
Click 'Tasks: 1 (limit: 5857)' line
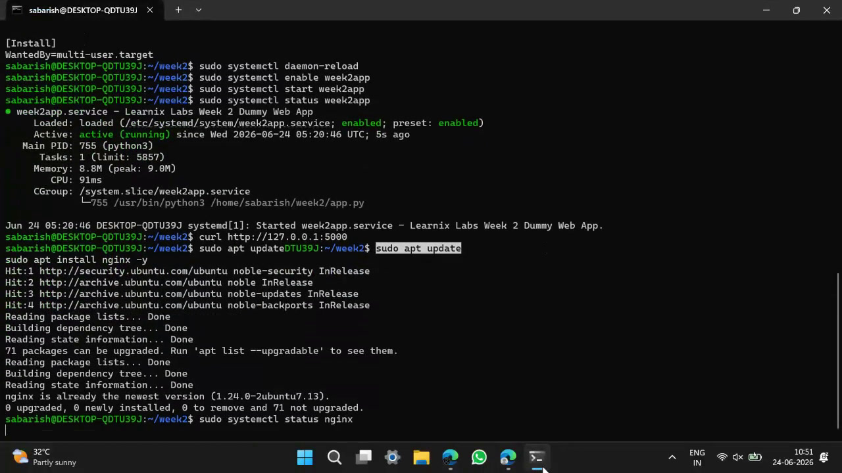coord(102,158)
